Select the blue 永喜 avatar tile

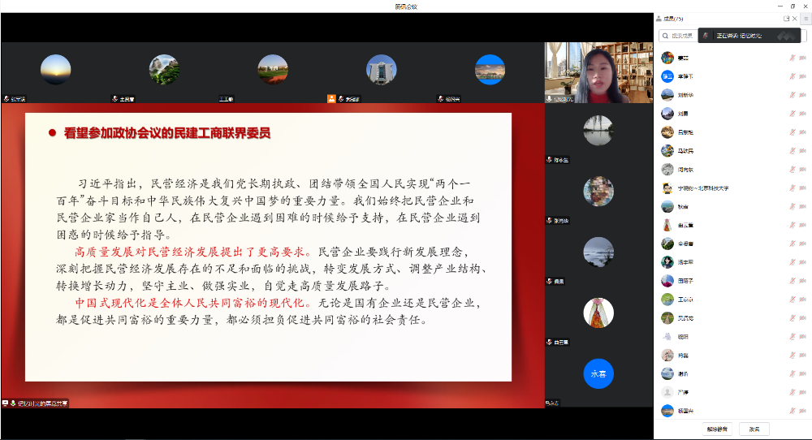click(598, 373)
